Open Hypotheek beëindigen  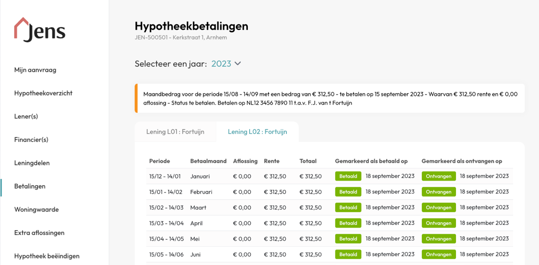coord(47,256)
